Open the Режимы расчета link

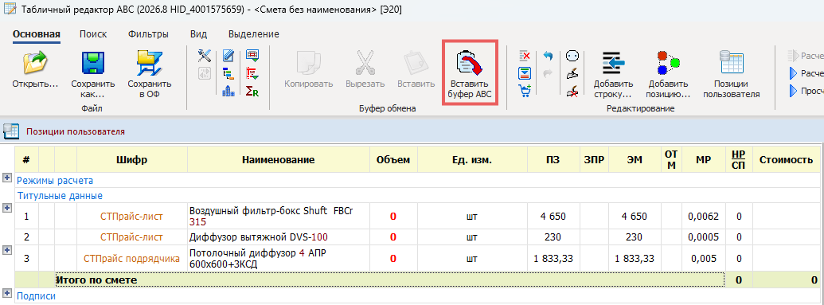55,180
